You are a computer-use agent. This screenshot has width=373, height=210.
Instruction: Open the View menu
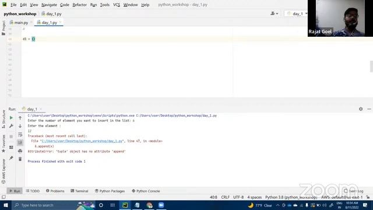click(34, 5)
